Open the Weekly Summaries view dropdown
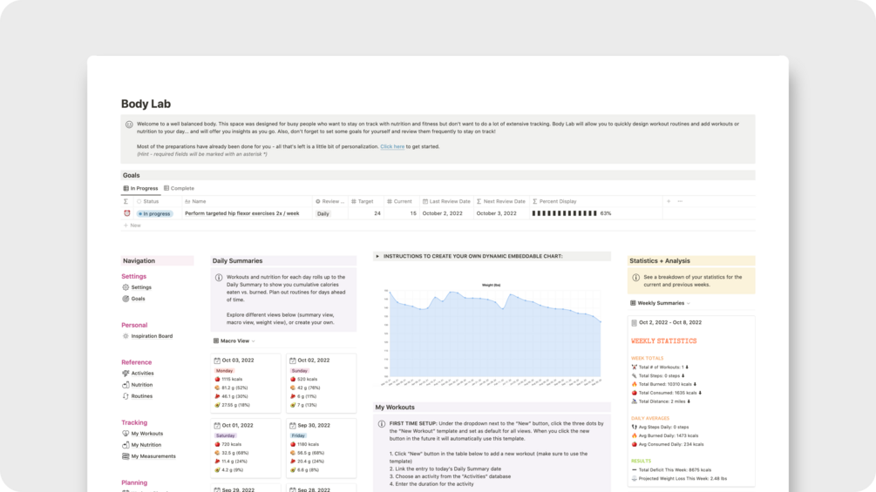 coord(660,303)
